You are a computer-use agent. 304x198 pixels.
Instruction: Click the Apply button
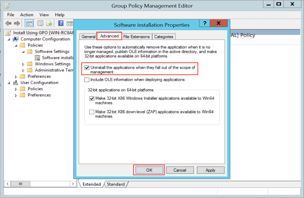[x=210, y=170]
